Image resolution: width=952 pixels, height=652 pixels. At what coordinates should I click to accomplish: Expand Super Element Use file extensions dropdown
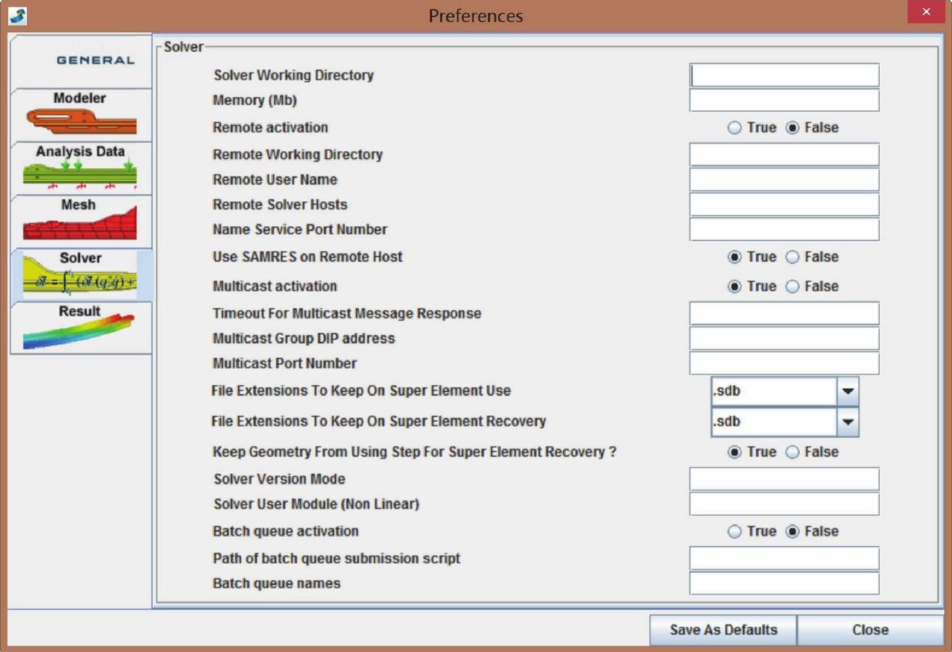pos(847,391)
